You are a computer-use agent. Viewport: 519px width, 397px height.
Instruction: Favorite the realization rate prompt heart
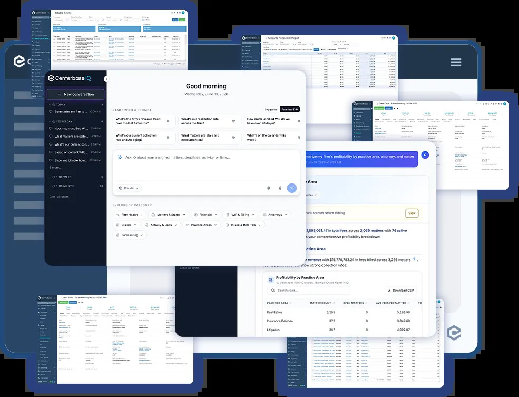click(233, 121)
